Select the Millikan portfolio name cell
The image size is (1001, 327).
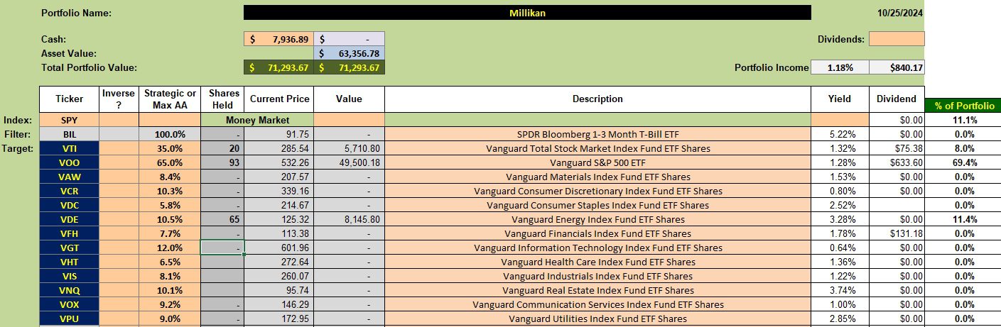tap(526, 13)
